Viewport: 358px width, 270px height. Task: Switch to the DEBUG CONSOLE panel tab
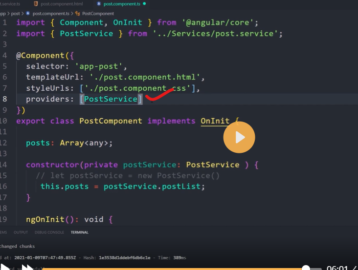coord(49,232)
